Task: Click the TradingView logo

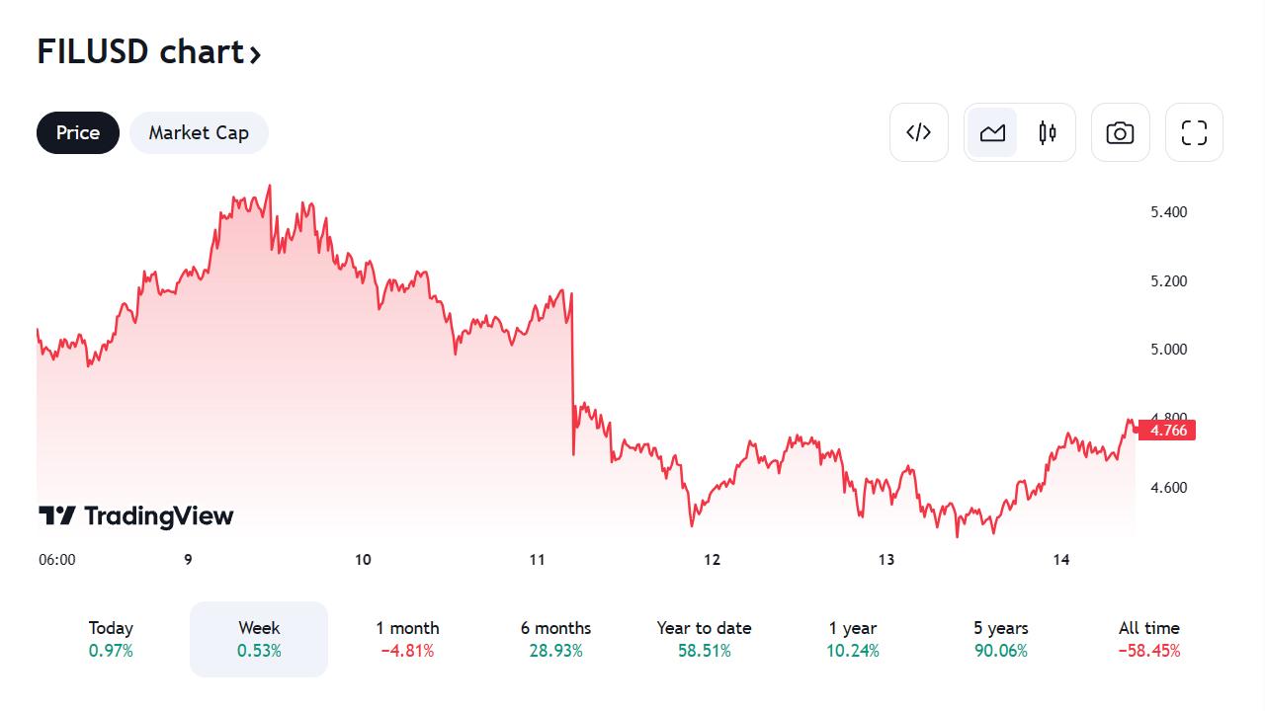Action: tap(136, 515)
